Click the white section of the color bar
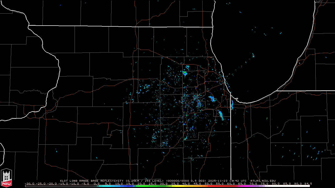Screen dimensions: 335x188 coord(288,186)
